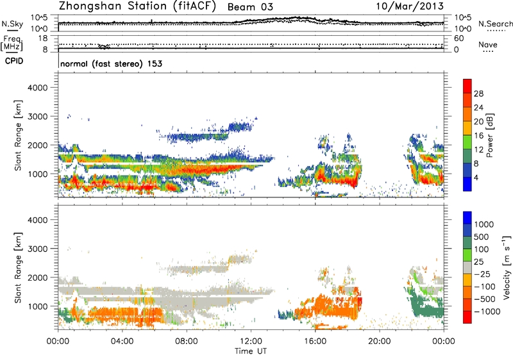
Task: Pick the dark green Velocity colorbar segment
Action: tap(467, 244)
